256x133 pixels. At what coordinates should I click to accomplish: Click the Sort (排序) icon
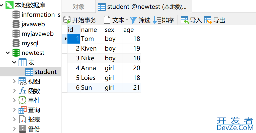coord(157,20)
